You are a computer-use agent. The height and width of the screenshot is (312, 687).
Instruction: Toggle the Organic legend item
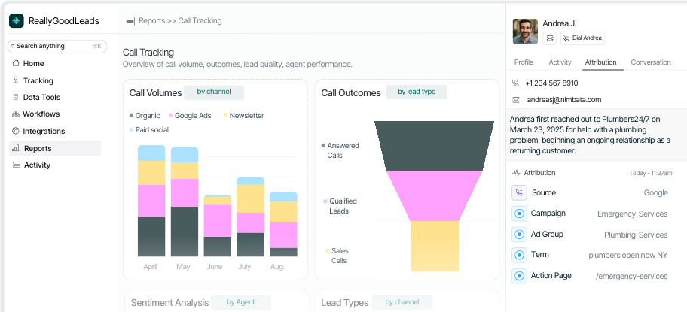145,116
